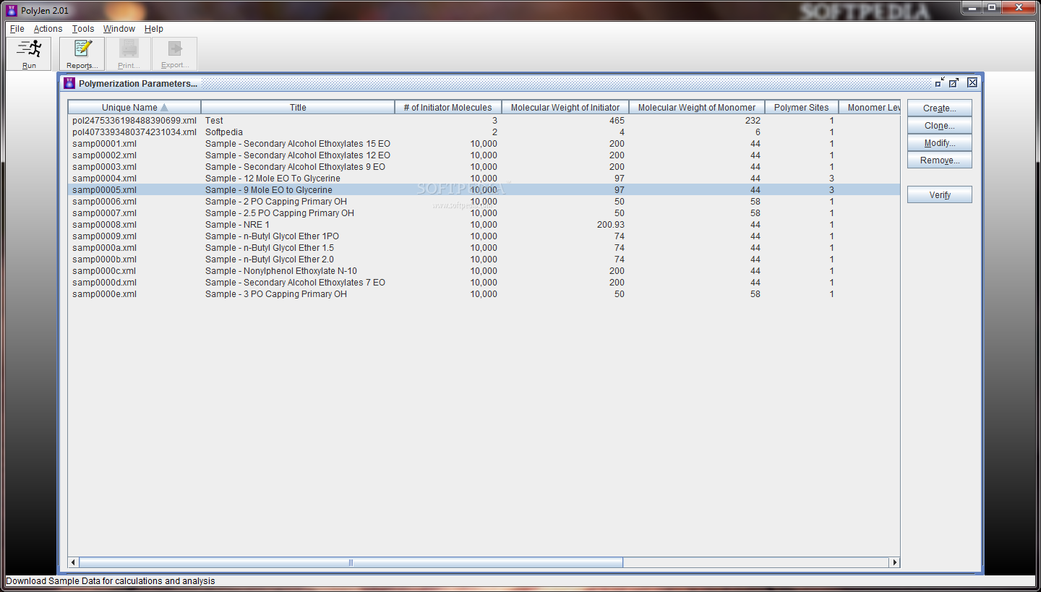Select the samp0000d.xml row
This screenshot has width=1041, height=592.
point(484,283)
